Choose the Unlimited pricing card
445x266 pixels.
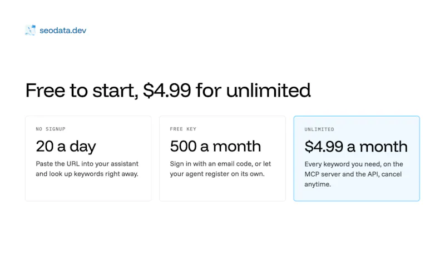pos(357,158)
